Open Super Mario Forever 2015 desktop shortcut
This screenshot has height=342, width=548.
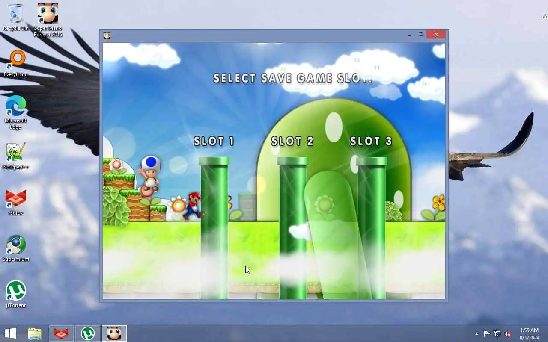coord(48,20)
